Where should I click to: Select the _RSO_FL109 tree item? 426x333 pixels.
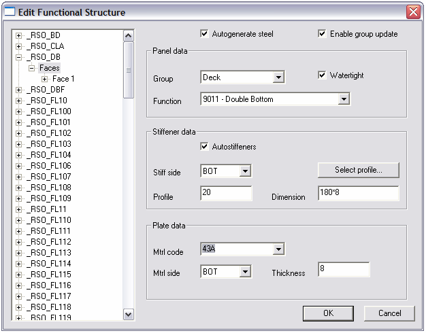49,198
